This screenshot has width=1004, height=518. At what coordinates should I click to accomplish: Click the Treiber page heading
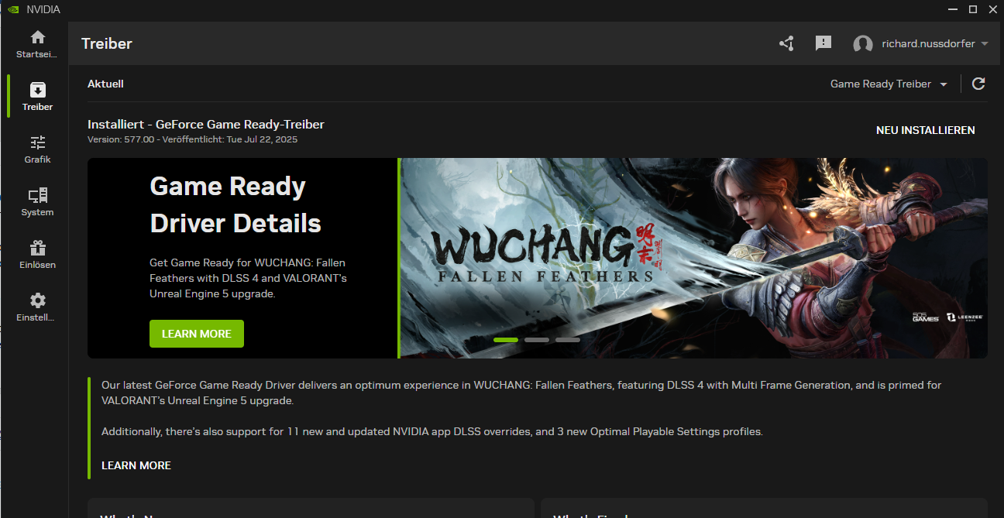point(107,43)
